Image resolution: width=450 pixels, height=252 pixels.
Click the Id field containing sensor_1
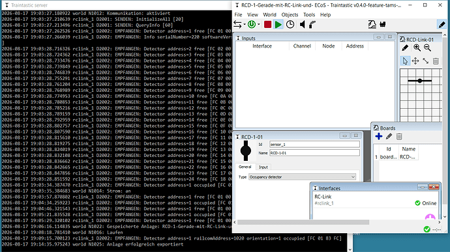tap(314, 144)
